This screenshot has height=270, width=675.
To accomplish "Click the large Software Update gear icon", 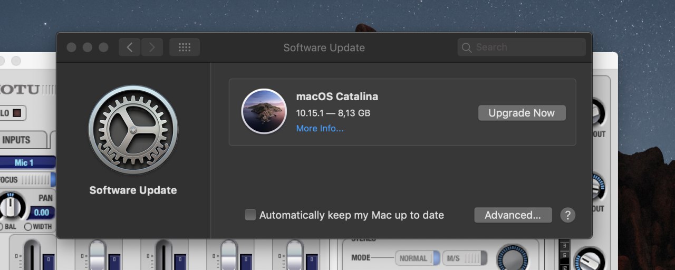I will [133, 130].
